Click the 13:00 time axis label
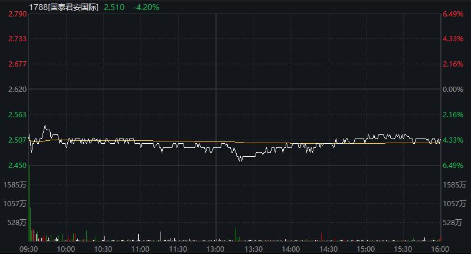This screenshot has width=471, height=254. point(215,249)
